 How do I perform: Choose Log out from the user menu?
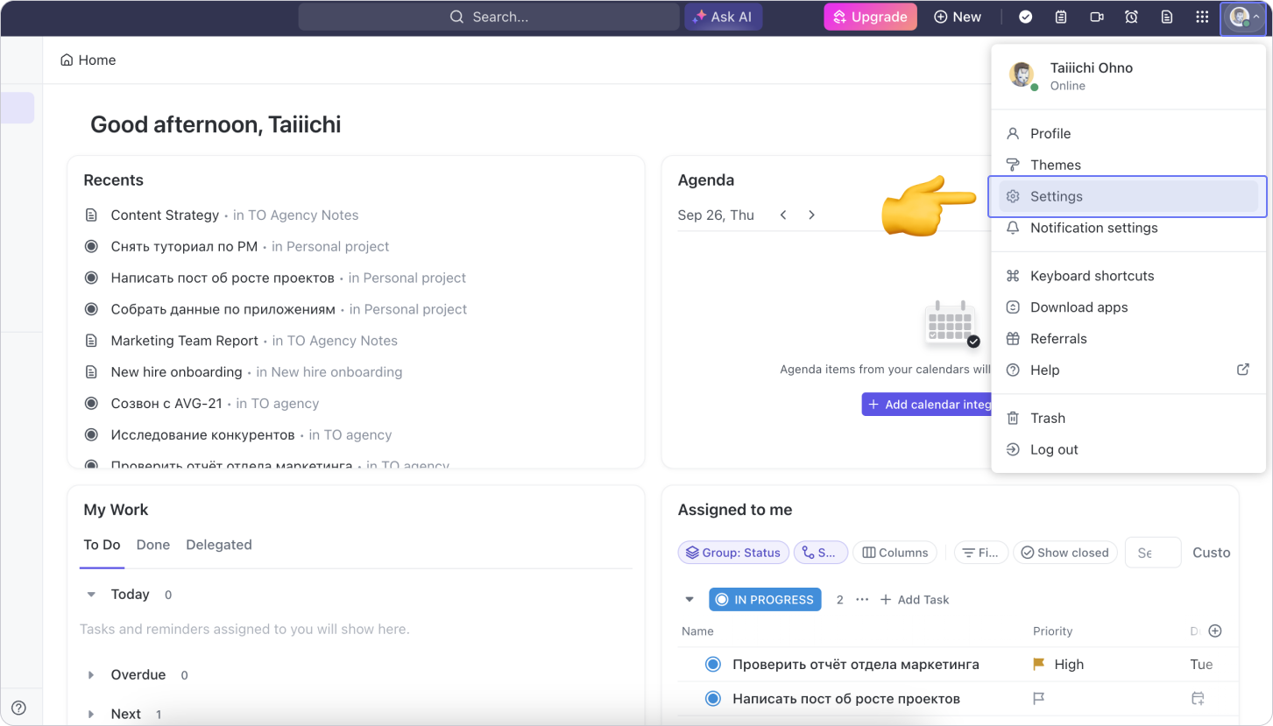(1053, 449)
